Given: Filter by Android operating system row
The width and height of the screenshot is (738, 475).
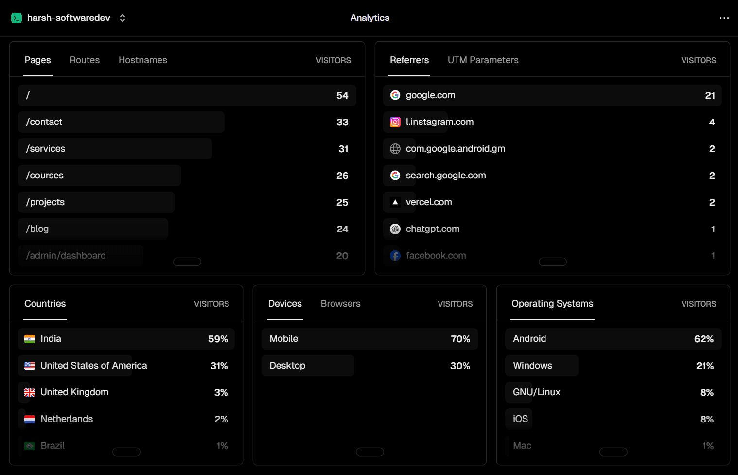Looking at the screenshot, I should coord(614,339).
